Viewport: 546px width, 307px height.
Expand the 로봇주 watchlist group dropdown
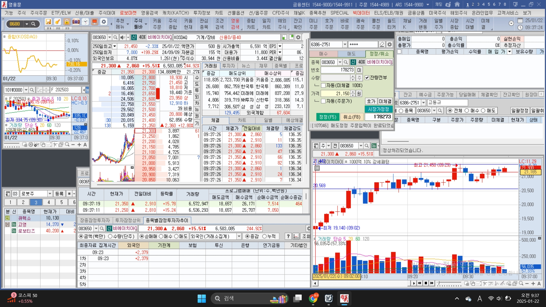pos(50,194)
